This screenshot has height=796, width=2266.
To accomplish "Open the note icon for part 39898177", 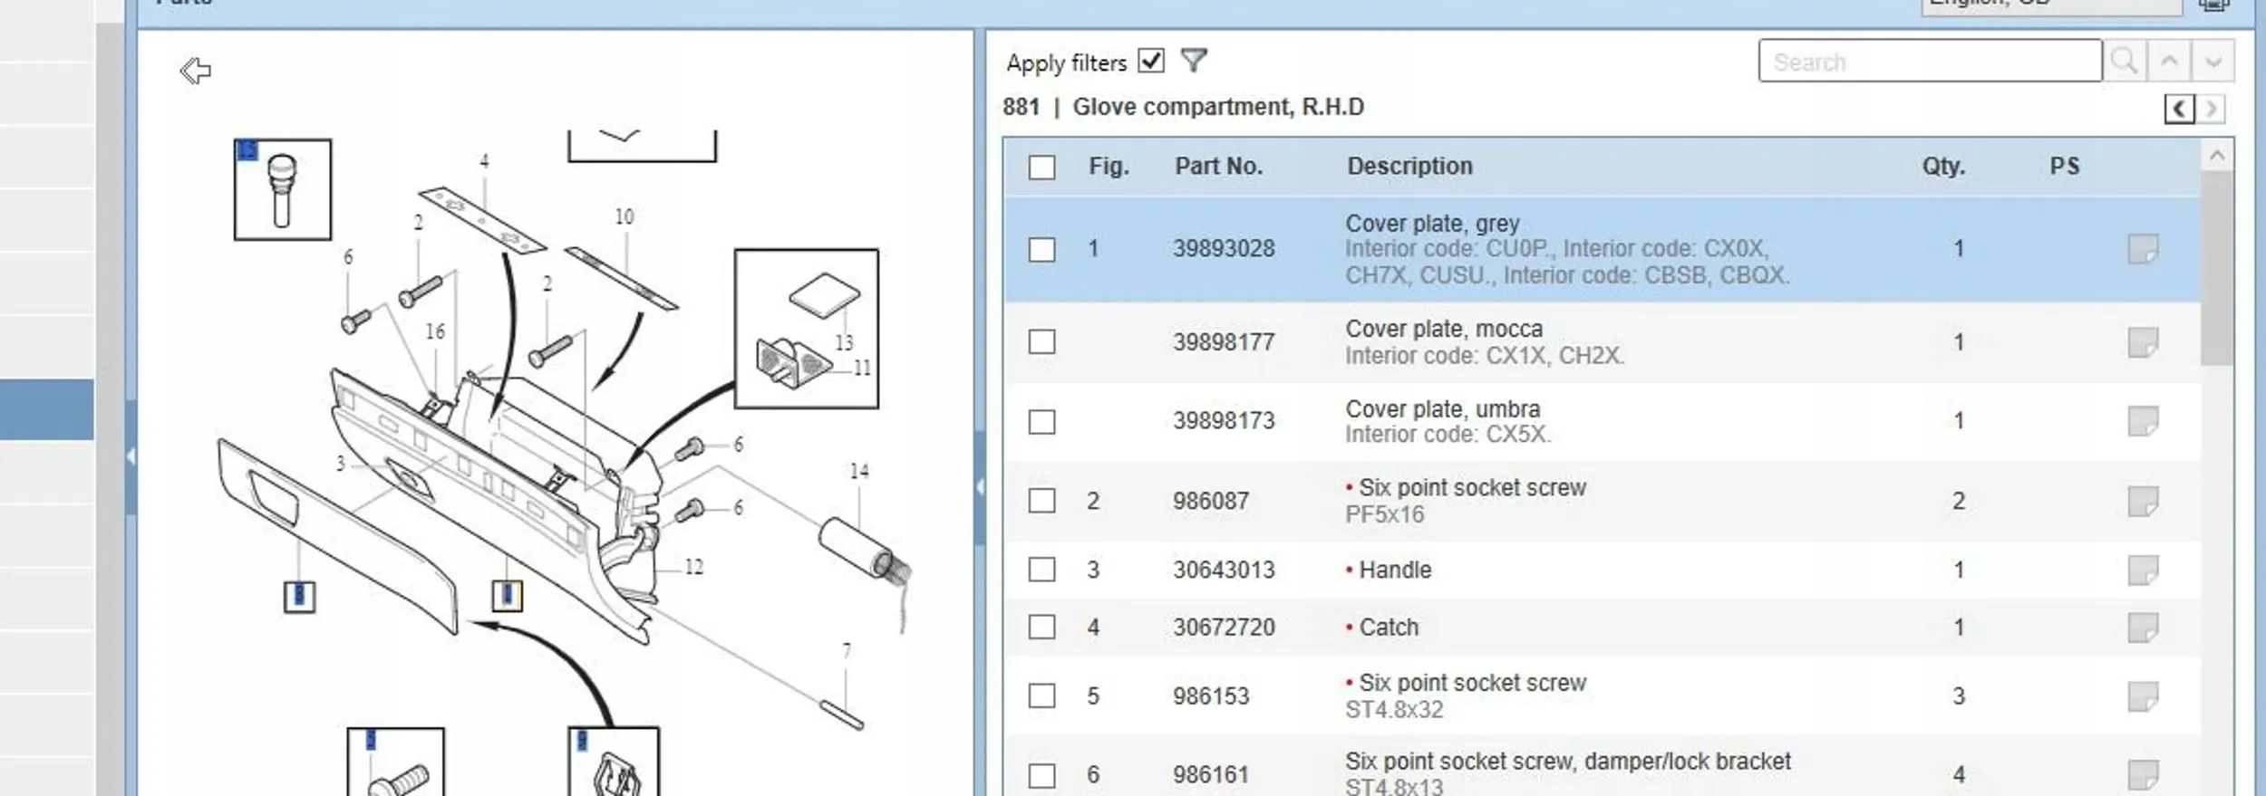I will pos(2143,342).
